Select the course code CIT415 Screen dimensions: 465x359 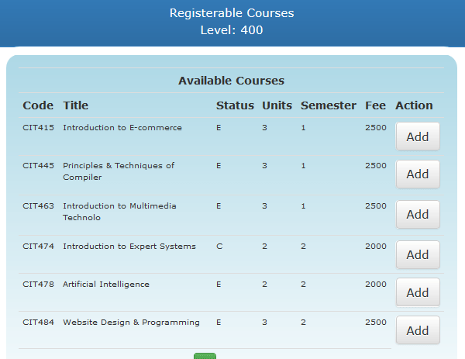38,128
